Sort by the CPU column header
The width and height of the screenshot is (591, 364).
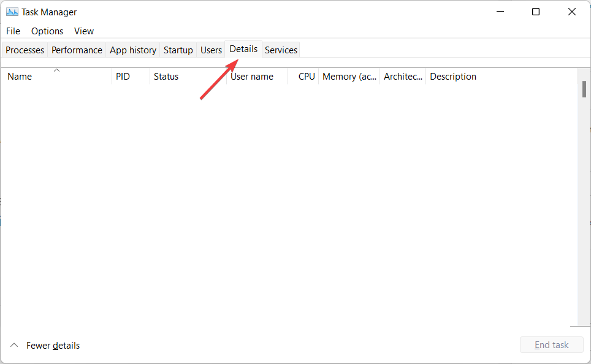pyautogui.click(x=303, y=77)
